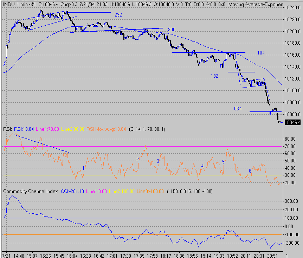Click RSI wave marker number 5

tap(223, 162)
